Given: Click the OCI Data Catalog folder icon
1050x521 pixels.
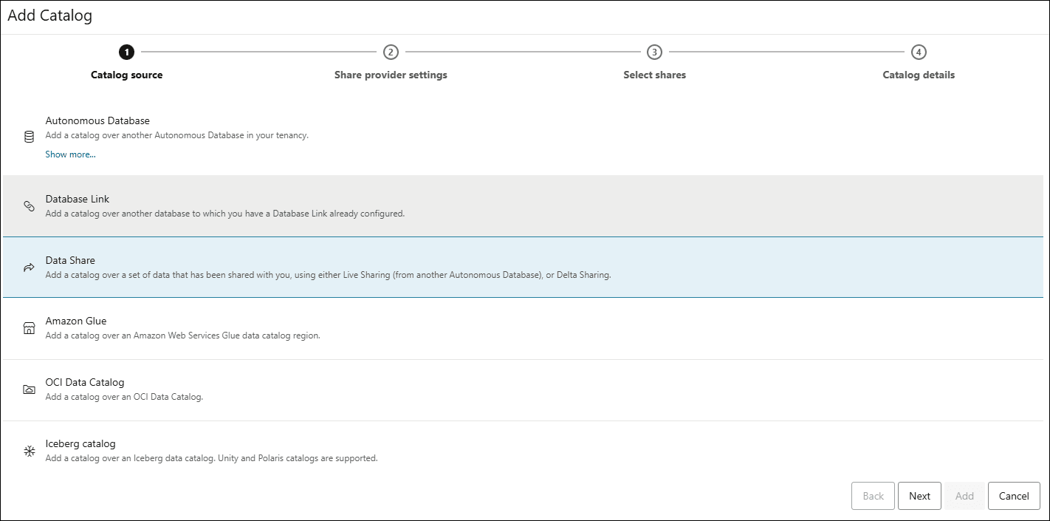Looking at the screenshot, I should coord(29,389).
